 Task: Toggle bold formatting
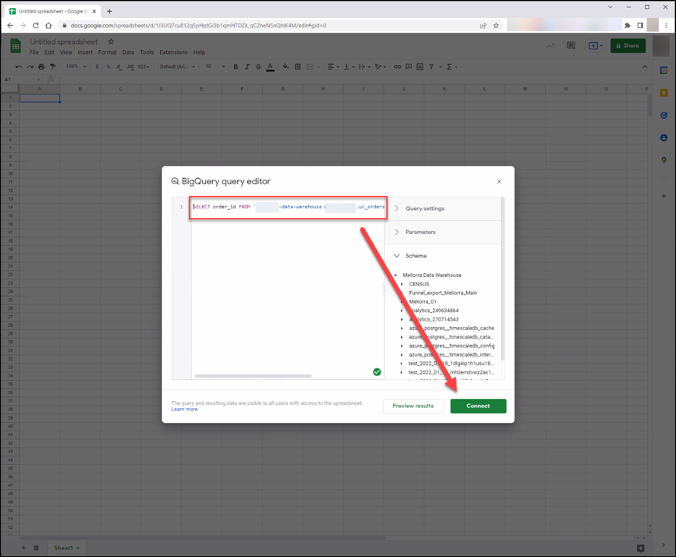[236, 67]
